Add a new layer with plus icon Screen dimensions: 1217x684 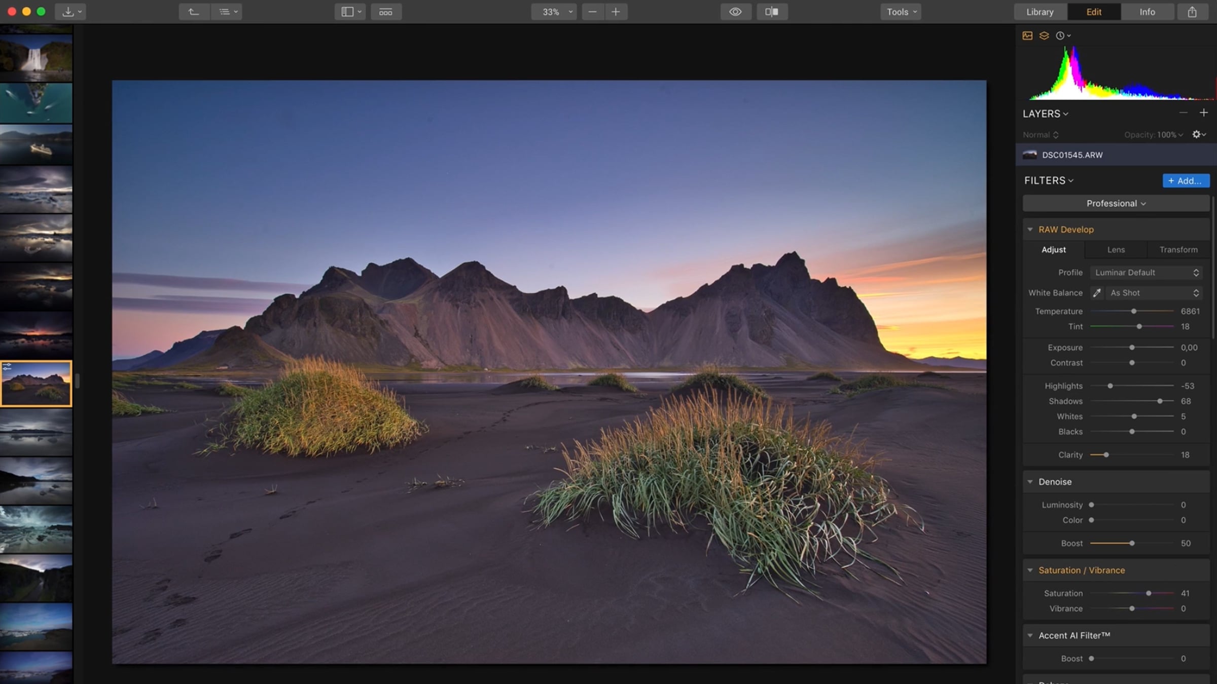point(1204,112)
